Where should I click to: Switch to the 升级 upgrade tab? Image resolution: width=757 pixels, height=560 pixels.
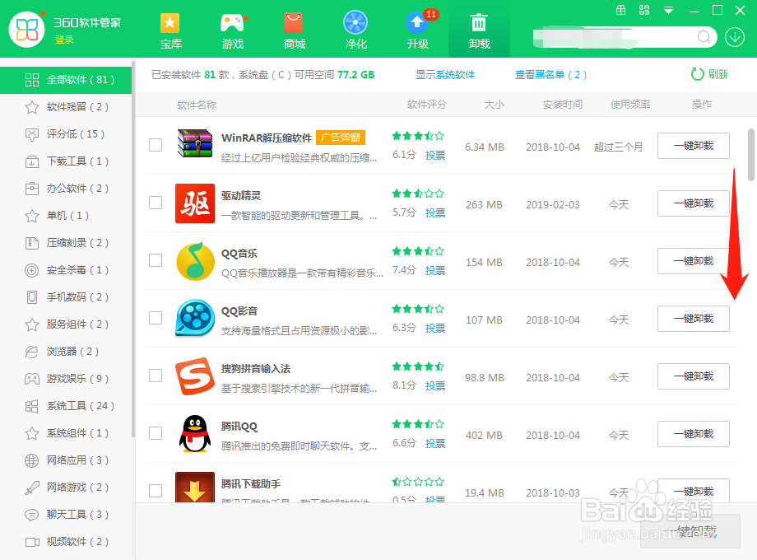[417, 31]
